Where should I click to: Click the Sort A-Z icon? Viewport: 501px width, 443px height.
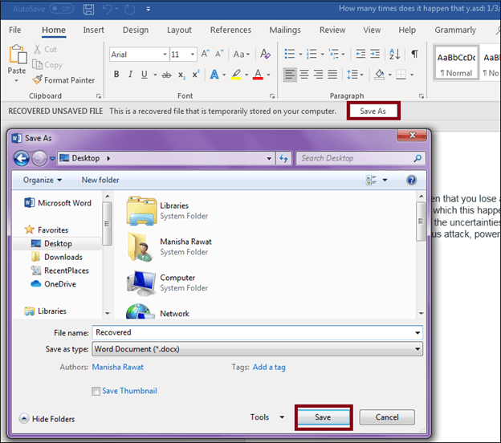(394, 54)
